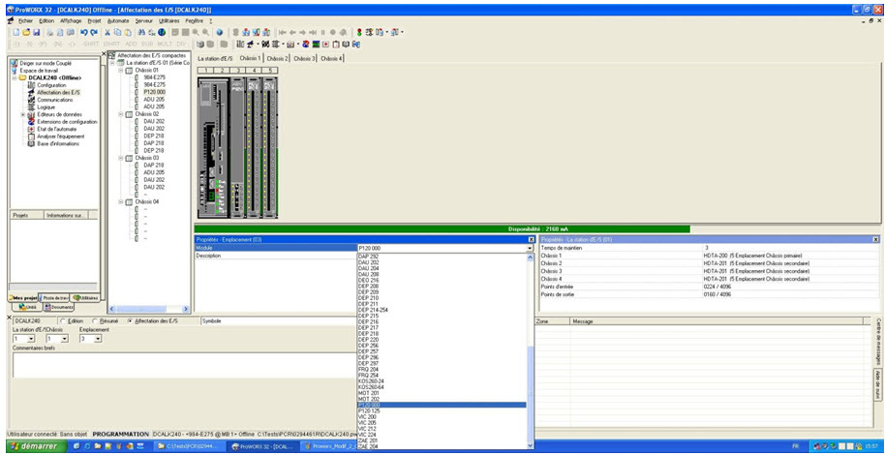Collapse Châssis 04 tree node

tap(121, 201)
